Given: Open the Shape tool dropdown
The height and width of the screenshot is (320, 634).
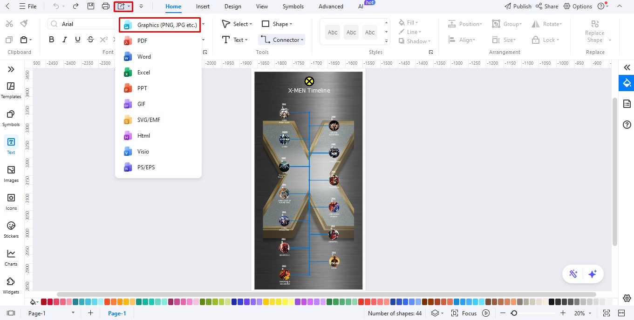Looking at the screenshot, I should tap(277, 24).
